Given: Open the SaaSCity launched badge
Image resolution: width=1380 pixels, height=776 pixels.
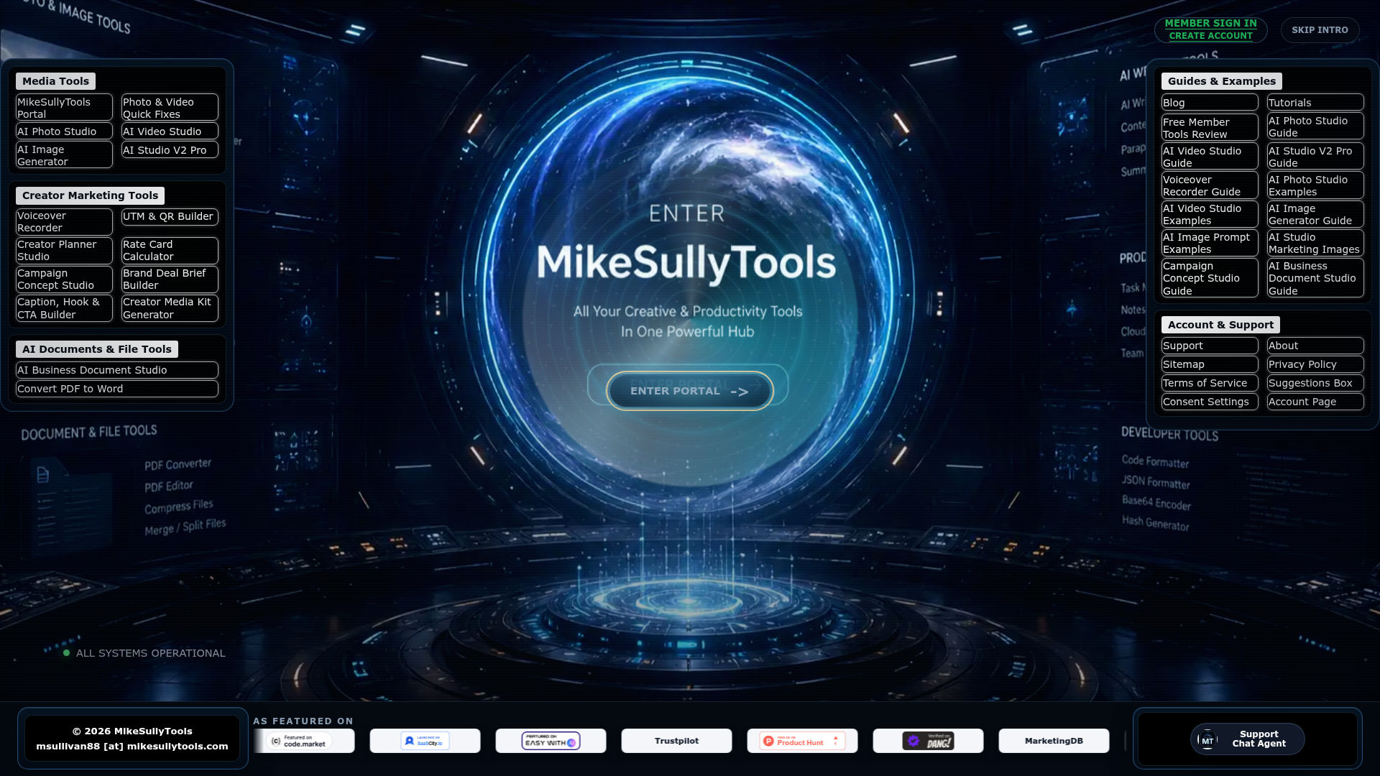Looking at the screenshot, I should point(425,741).
